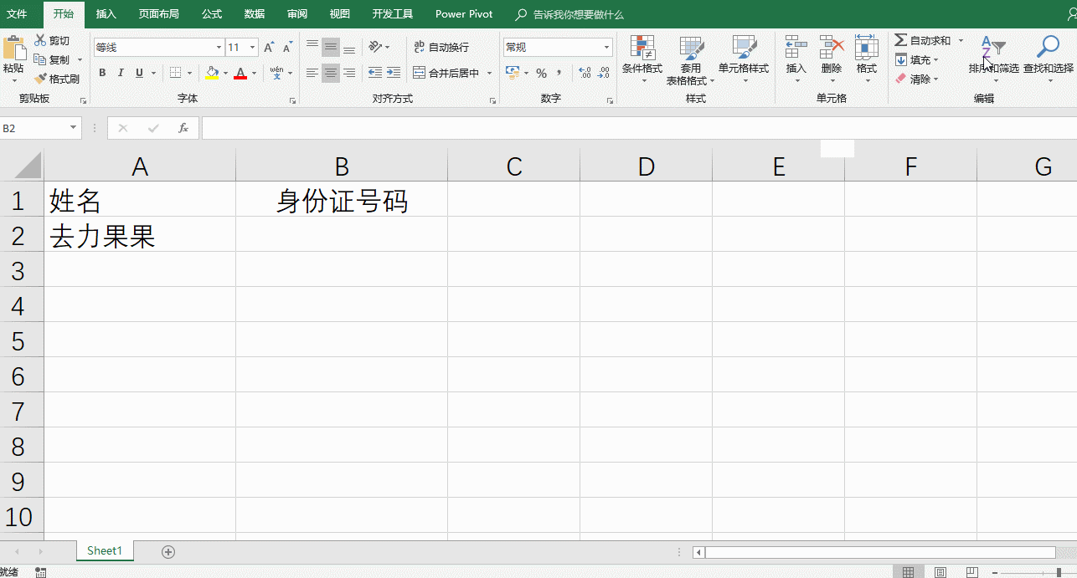Switch to Power Pivot tab
The image size is (1077, 578).
464,14
